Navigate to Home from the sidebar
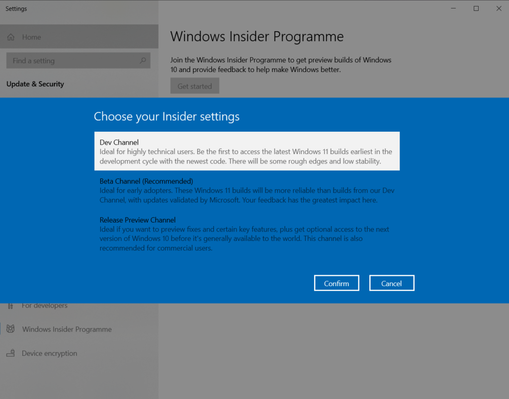This screenshot has height=399, width=509. 32,37
